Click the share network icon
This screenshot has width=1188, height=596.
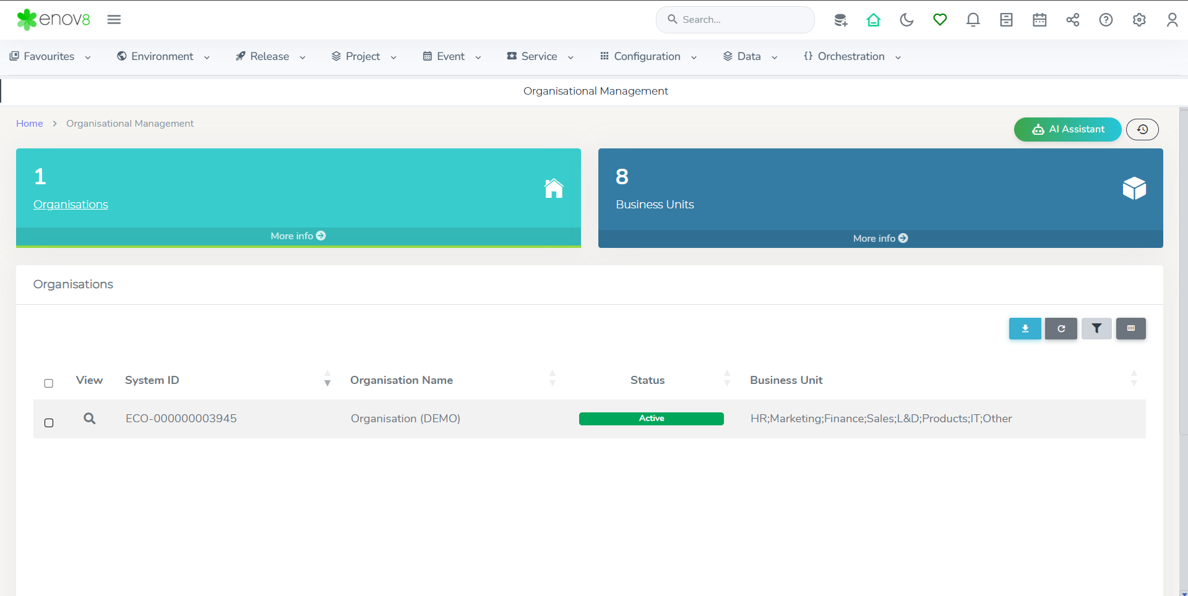click(1072, 20)
